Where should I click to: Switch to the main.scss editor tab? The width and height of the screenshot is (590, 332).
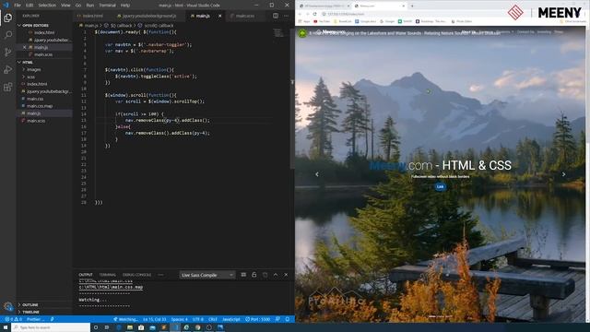[x=245, y=16]
